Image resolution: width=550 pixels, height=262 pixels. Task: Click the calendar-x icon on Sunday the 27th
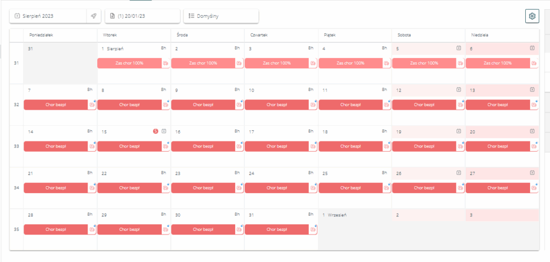(x=532, y=173)
